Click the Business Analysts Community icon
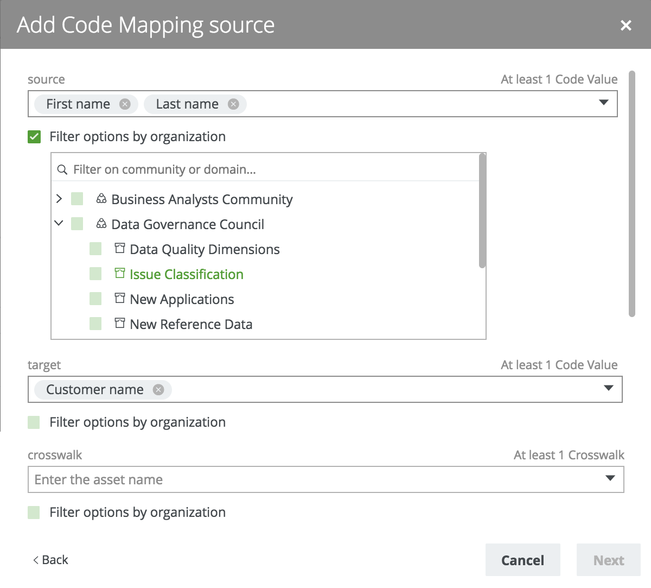651x588 pixels. click(101, 199)
